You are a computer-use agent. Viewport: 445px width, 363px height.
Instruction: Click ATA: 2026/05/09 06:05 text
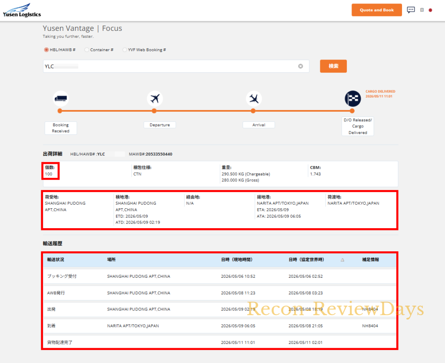coord(279,216)
